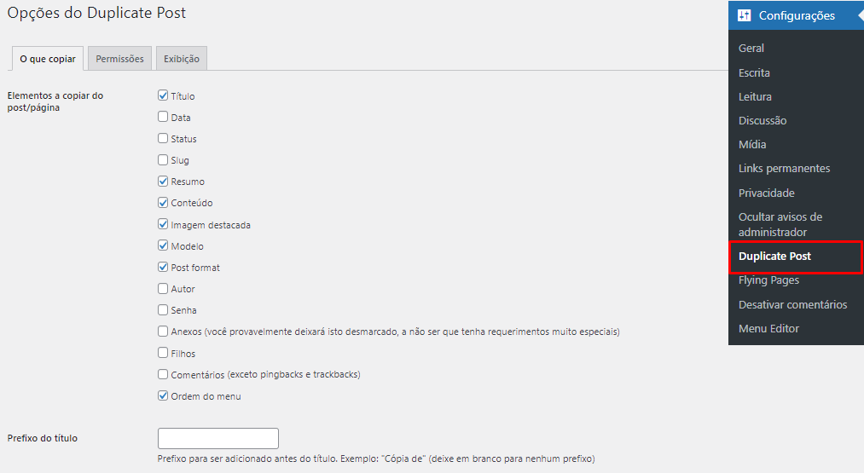Image resolution: width=864 pixels, height=473 pixels.
Task: Uncheck Ordem do menu
Action: 163,395
